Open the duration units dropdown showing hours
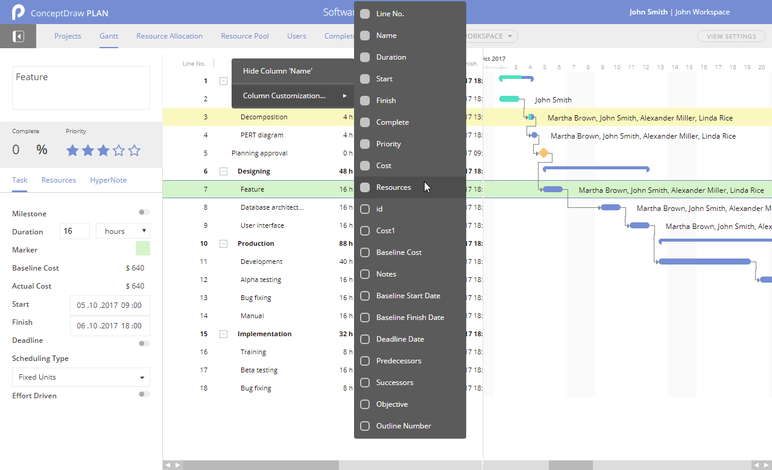The image size is (772, 470). (123, 231)
